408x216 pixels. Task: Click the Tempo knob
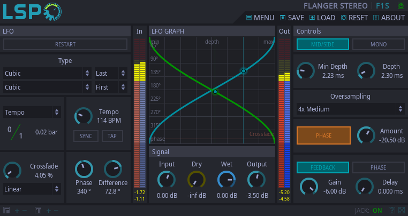click(x=84, y=116)
